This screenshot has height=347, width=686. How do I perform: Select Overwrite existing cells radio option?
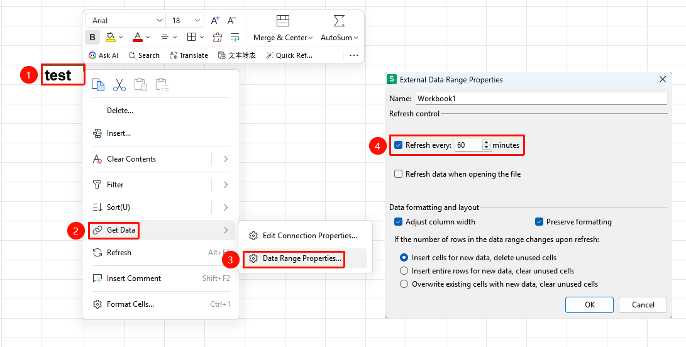pyautogui.click(x=404, y=284)
